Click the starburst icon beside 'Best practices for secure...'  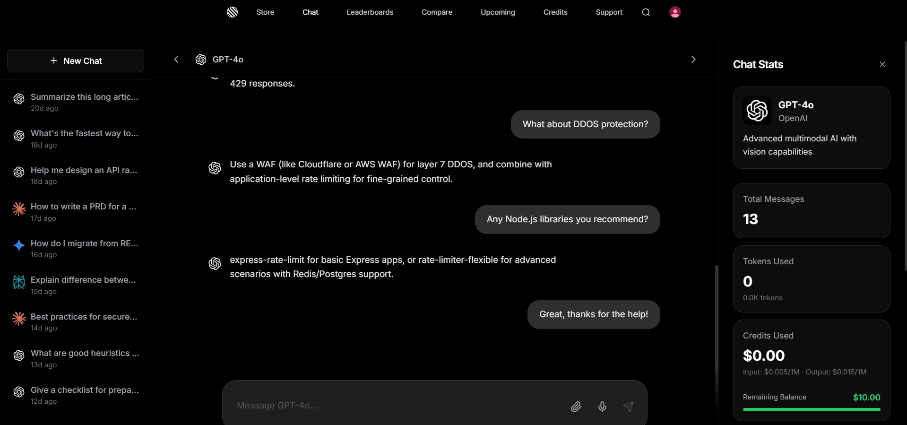pyautogui.click(x=19, y=319)
